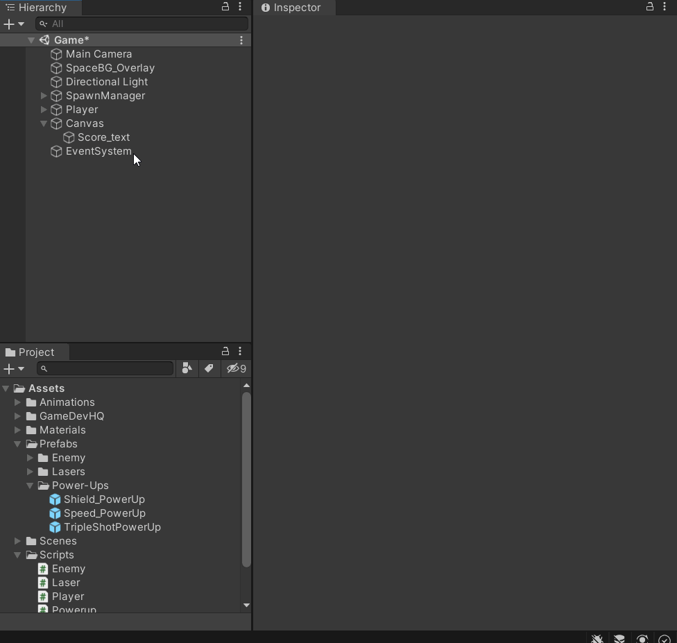Click the refresh icon in the status bar

click(x=642, y=639)
